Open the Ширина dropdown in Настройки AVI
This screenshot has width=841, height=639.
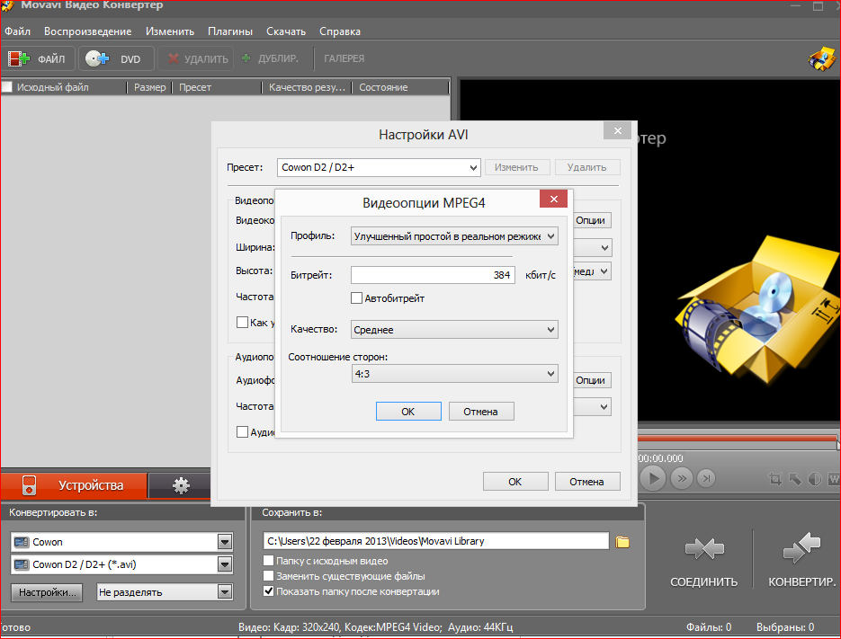pos(593,248)
